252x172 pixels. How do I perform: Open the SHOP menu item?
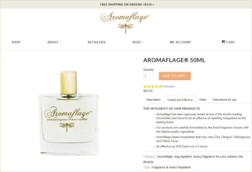coord(16,42)
